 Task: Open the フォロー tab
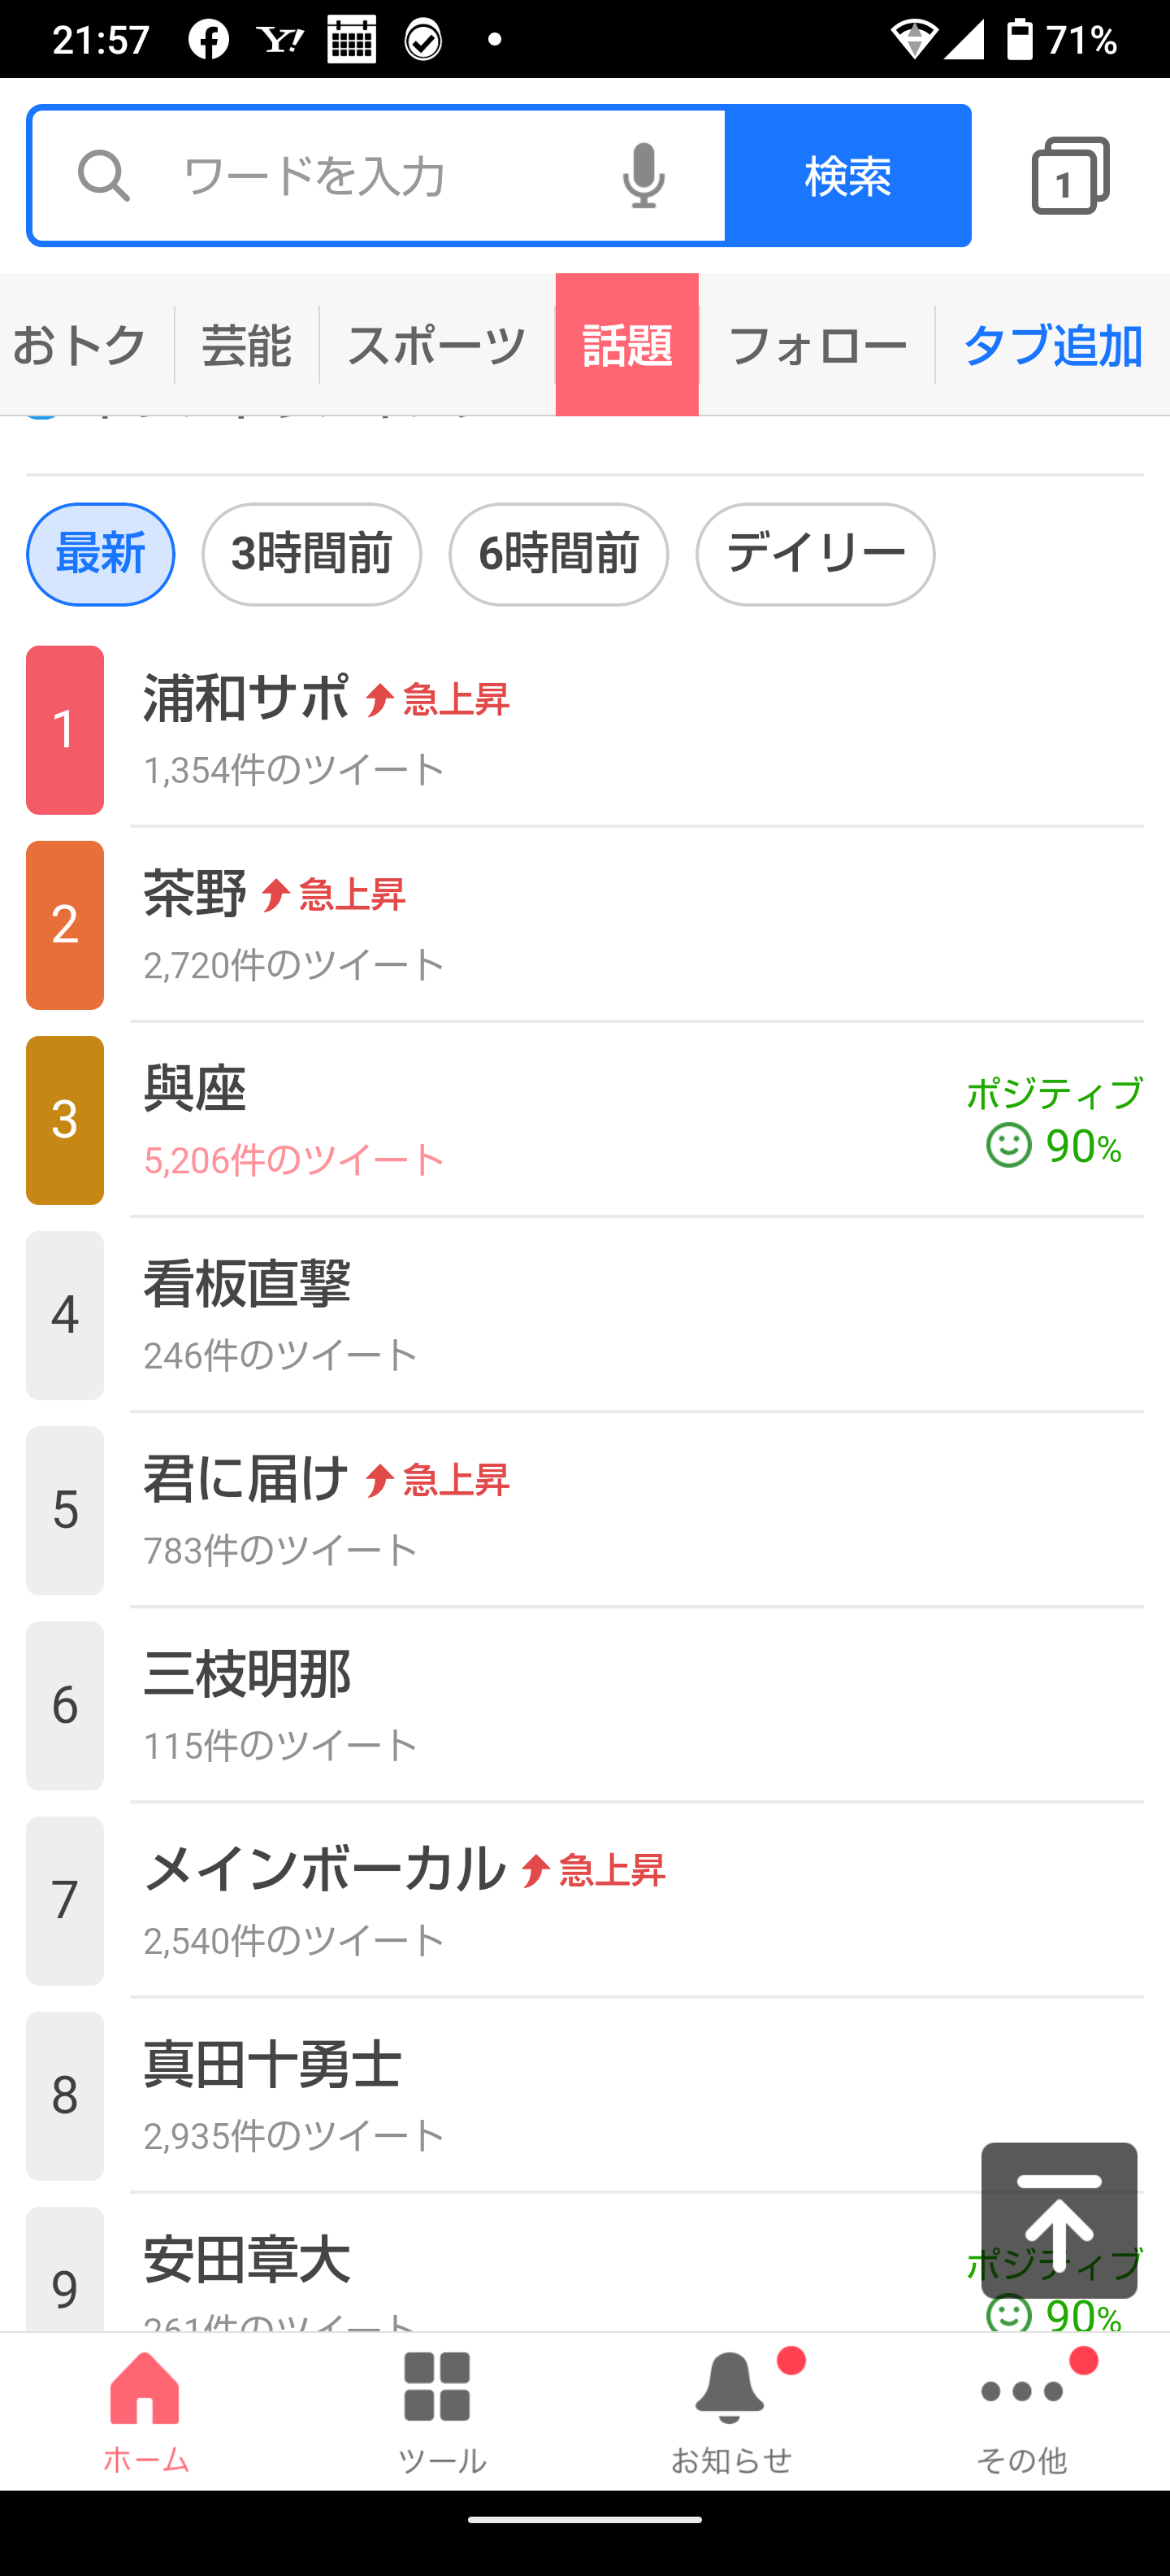[817, 345]
